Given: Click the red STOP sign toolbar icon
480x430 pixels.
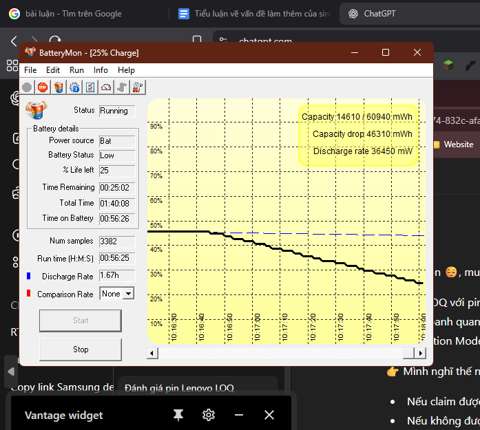Looking at the screenshot, I should pos(43,87).
